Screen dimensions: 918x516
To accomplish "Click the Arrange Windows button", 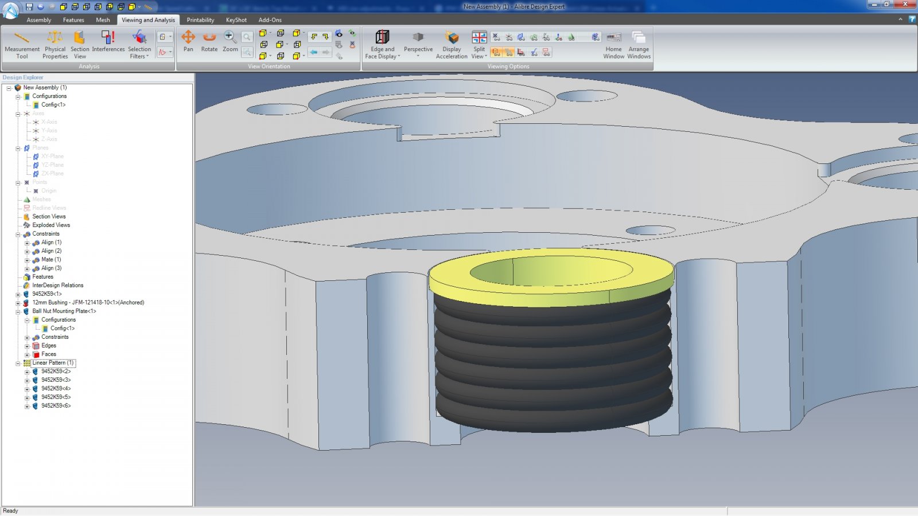I will pyautogui.click(x=639, y=45).
